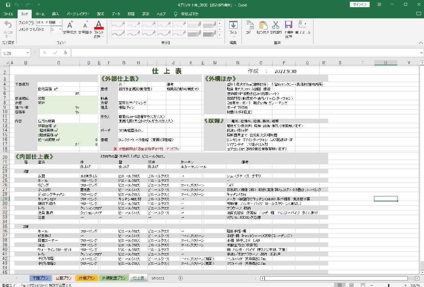
Task: Select the column U header
Action: click(385, 63)
